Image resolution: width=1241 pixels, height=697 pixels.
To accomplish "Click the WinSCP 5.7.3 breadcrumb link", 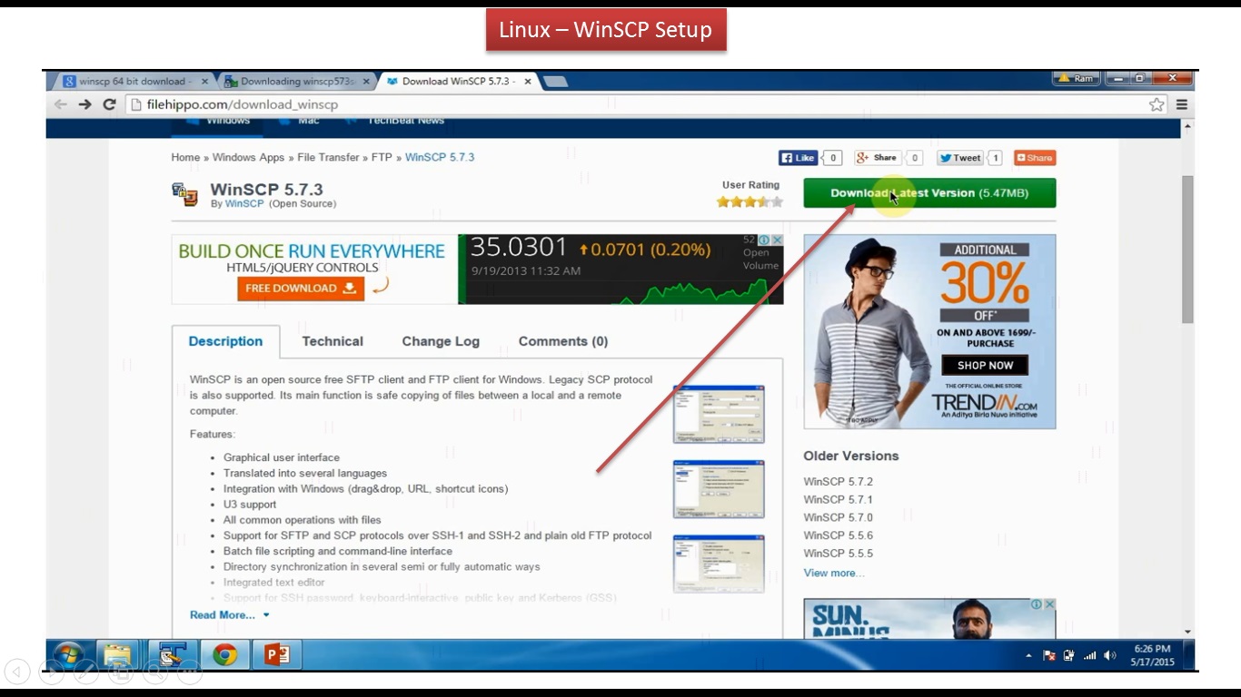I will pyautogui.click(x=440, y=158).
